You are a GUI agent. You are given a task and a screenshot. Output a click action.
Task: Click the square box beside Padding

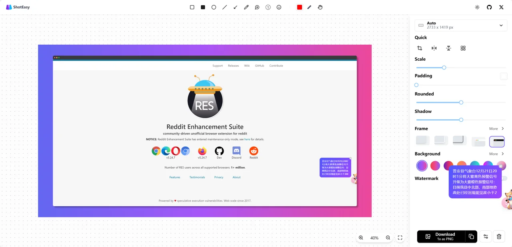504,76
